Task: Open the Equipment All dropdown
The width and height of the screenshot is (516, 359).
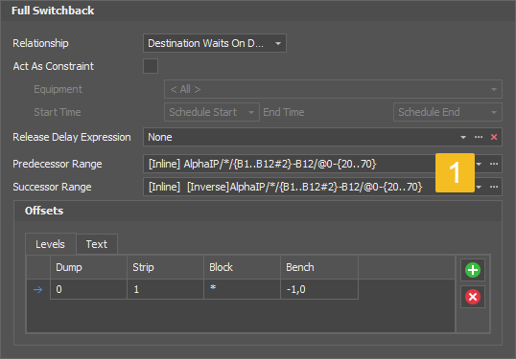Action: tap(333, 89)
